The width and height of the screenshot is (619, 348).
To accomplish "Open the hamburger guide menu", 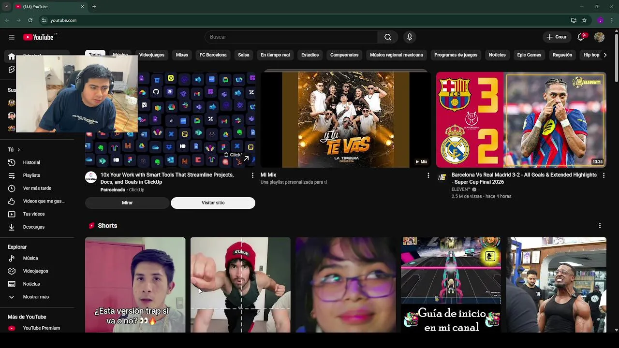I will point(11,37).
